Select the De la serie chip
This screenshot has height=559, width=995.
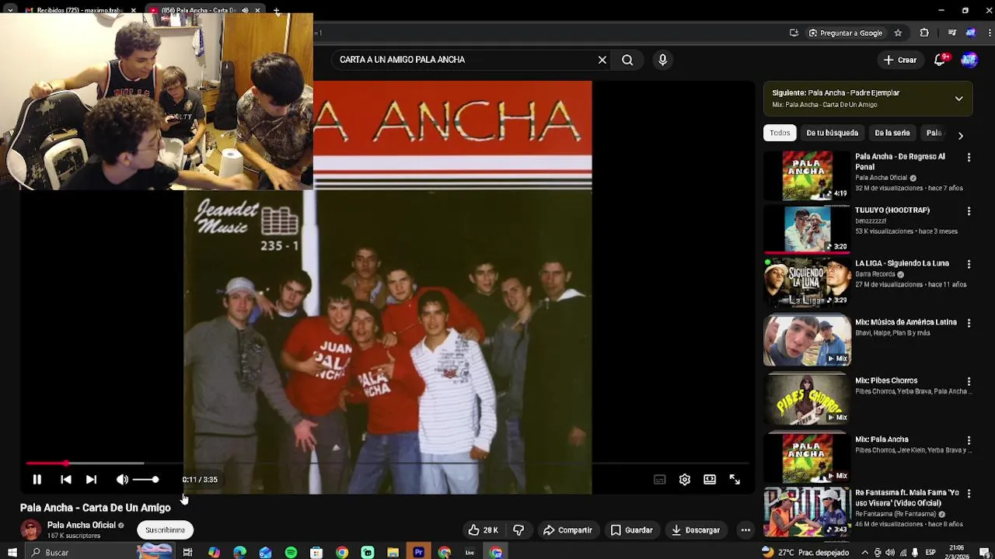tap(892, 133)
